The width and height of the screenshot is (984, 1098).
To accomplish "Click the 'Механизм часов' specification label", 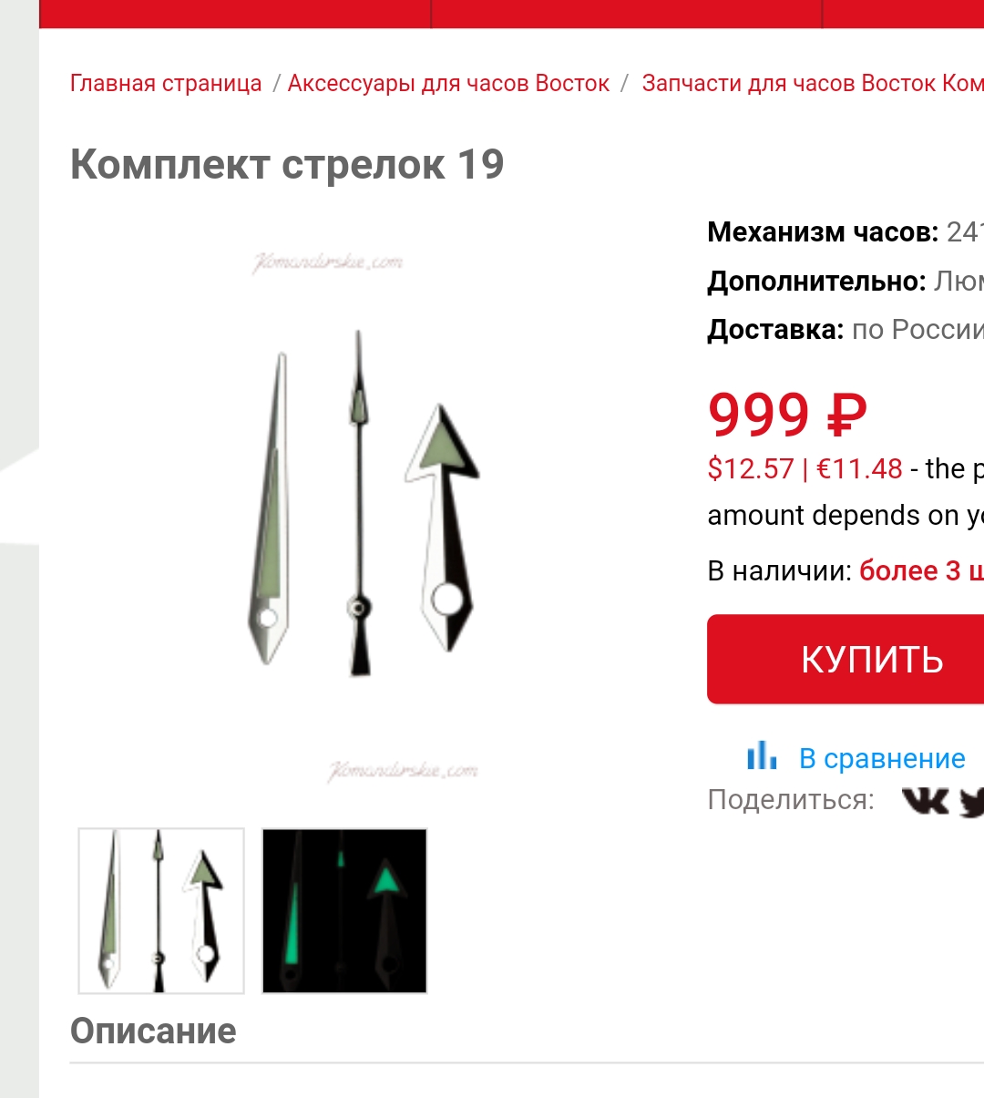I will 823,232.
